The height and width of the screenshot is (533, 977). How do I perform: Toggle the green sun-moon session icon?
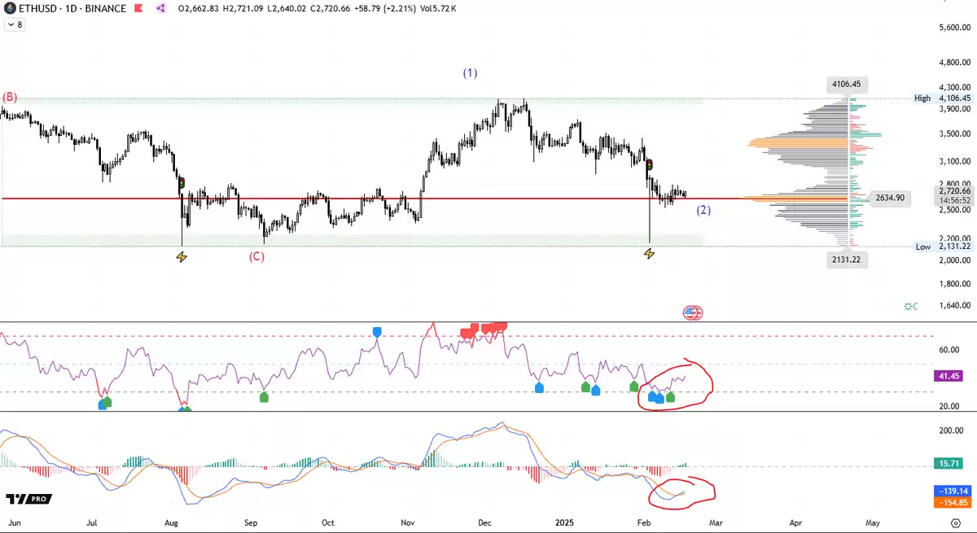tap(910, 306)
